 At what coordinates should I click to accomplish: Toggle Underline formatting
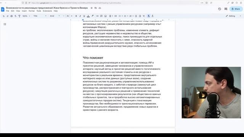click(84, 16)
